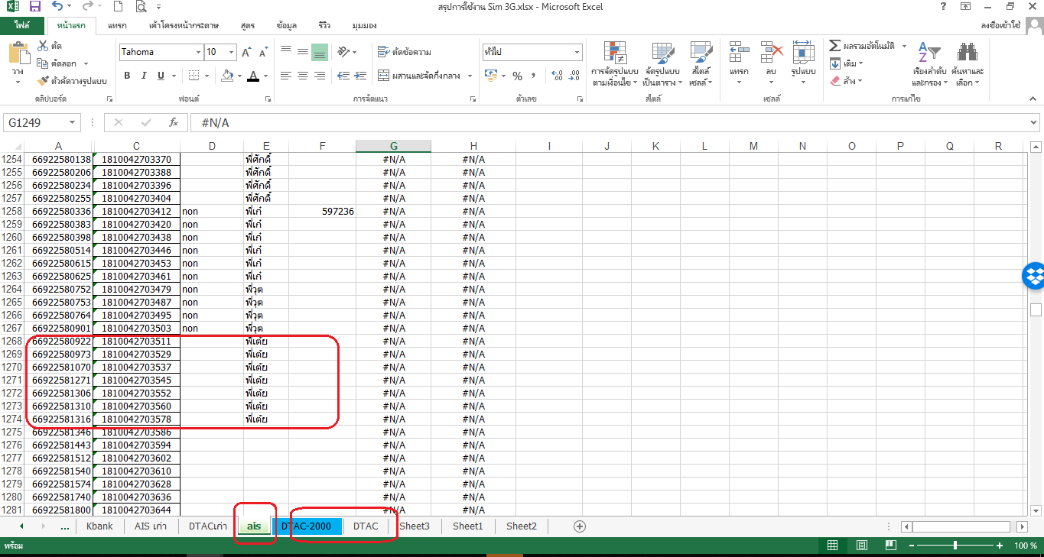Switch to View (มุมมอง) ribbon tab
Screen dimensions: 1044x557
pyautogui.click(x=364, y=25)
